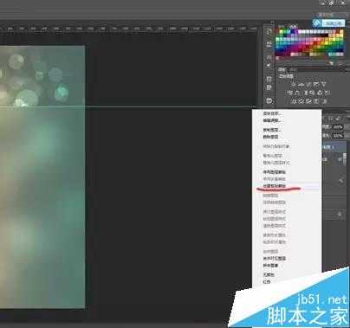Choose Duplicate Layer (复制图层) in context menu
Screen dimensions: 350x328
(271, 130)
